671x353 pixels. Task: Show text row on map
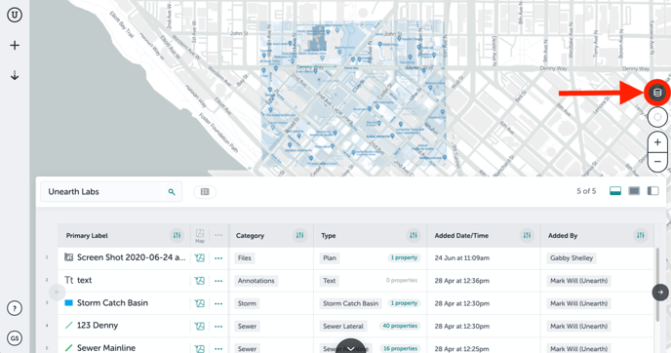click(x=199, y=281)
